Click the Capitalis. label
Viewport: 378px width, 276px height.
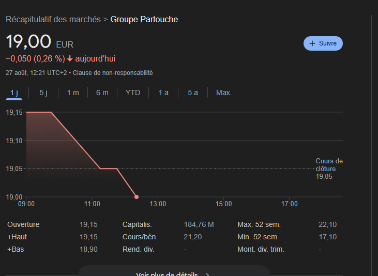137,224
